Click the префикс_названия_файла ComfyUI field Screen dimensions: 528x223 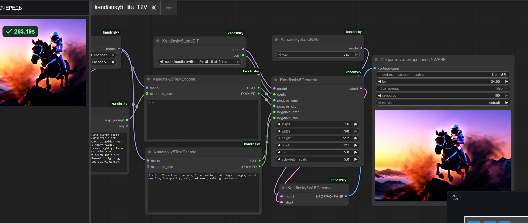442,75
